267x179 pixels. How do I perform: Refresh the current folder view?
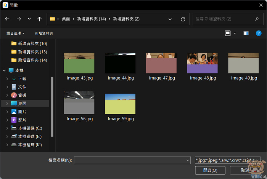click(x=183, y=19)
